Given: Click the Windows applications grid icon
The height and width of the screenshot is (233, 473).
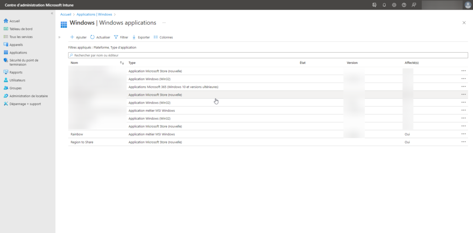Looking at the screenshot, I should pos(64,24).
